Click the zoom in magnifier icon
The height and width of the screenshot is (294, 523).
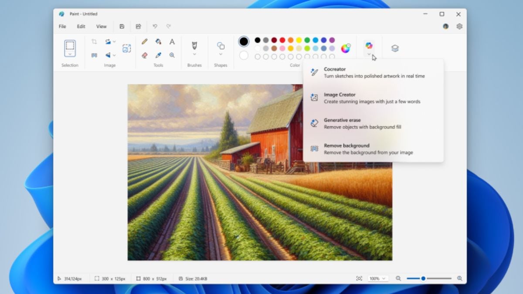tap(460, 278)
